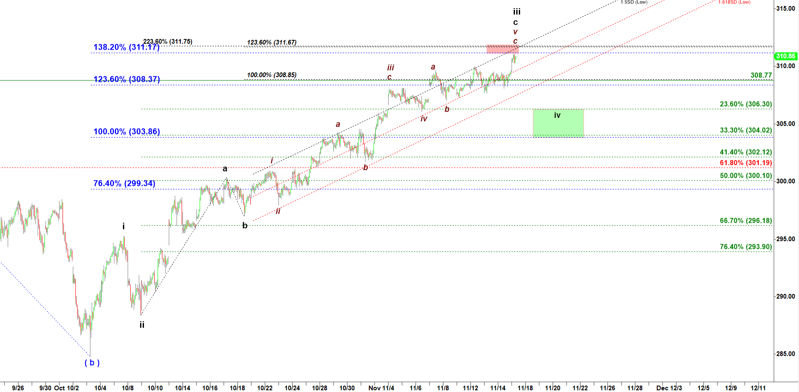This screenshot has width=799, height=392.
Task: Select the red 61.80% (301.19) retracement label
Action: pyautogui.click(x=745, y=163)
